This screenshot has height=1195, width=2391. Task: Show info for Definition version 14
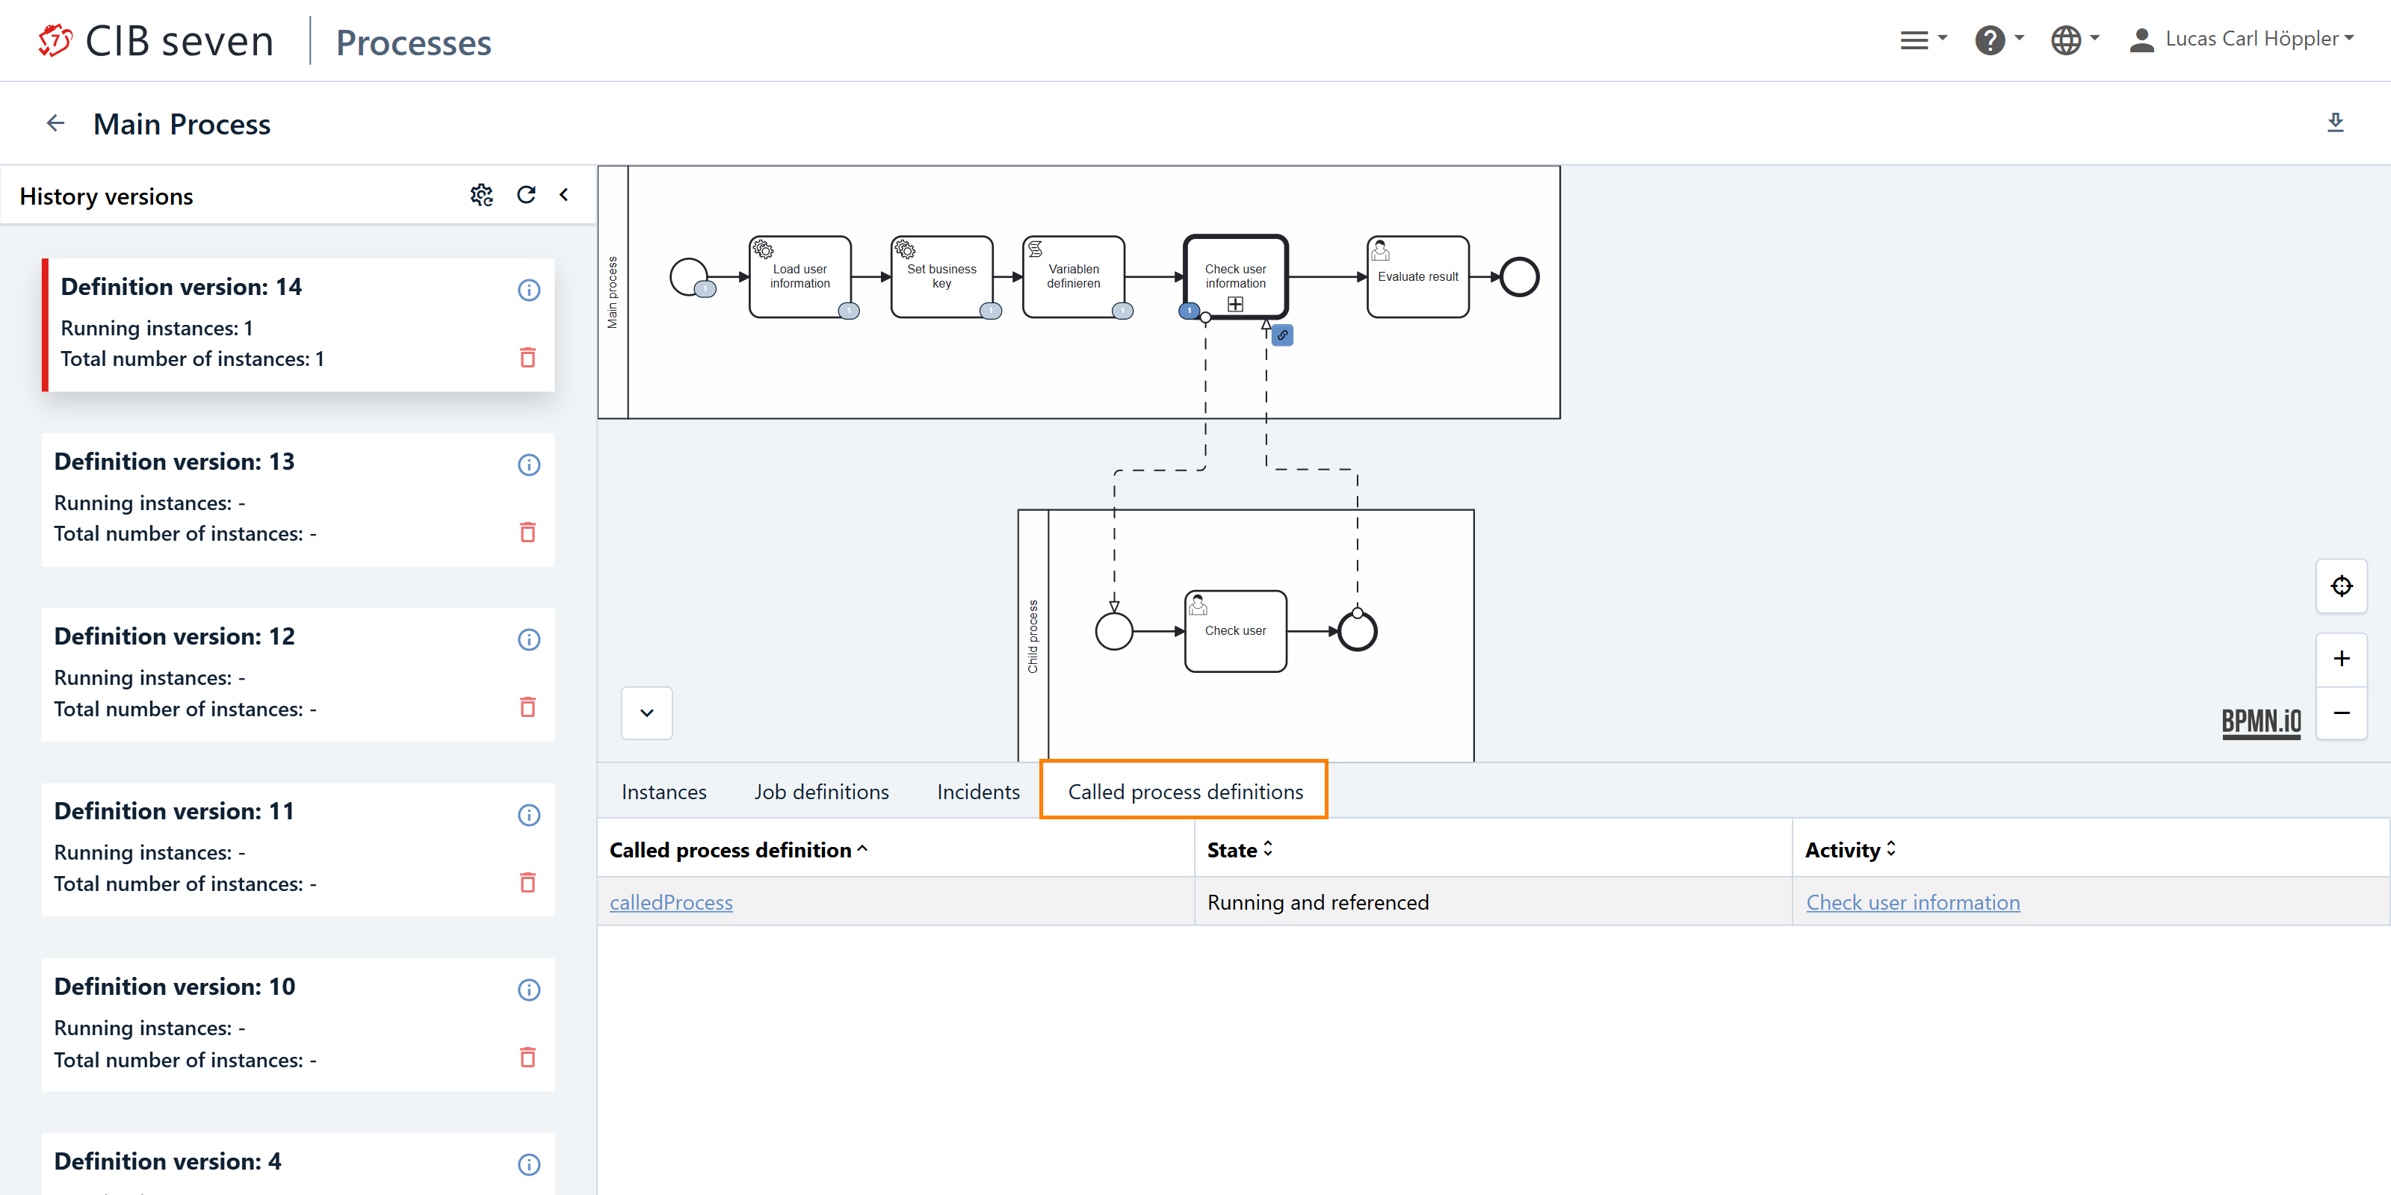(x=528, y=291)
